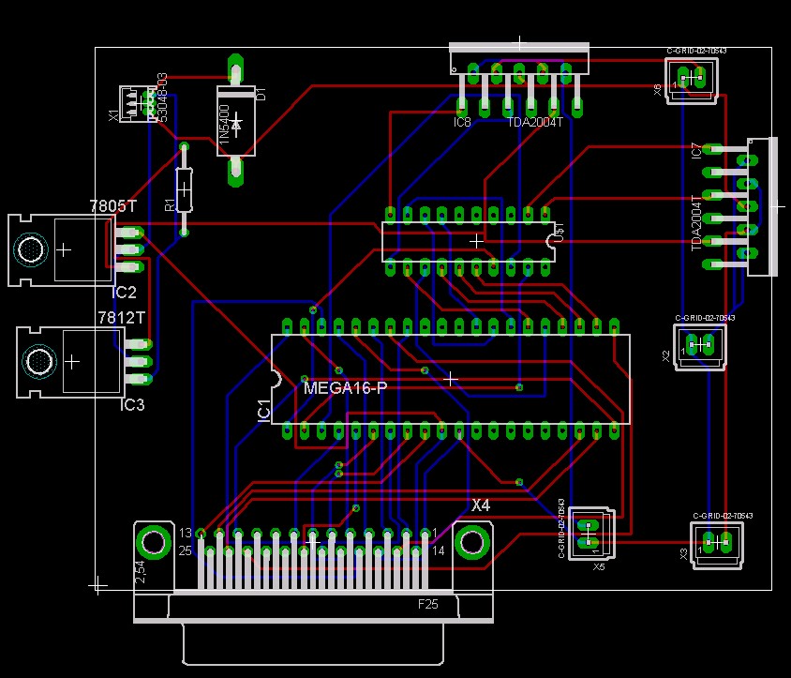Click the 7812T regulator mounting hole
The image size is (791, 678).
coord(38,361)
